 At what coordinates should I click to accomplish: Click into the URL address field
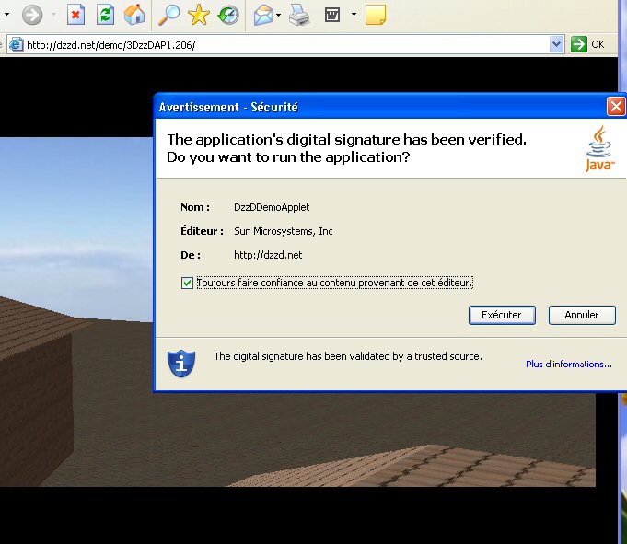pyautogui.click(x=276, y=44)
